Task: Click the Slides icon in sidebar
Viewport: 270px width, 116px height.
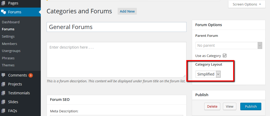Action: pyautogui.click(x=3, y=102)
